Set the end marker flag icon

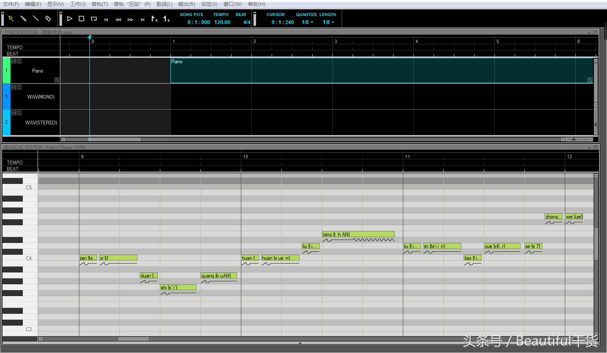click(x=166, y=19)
